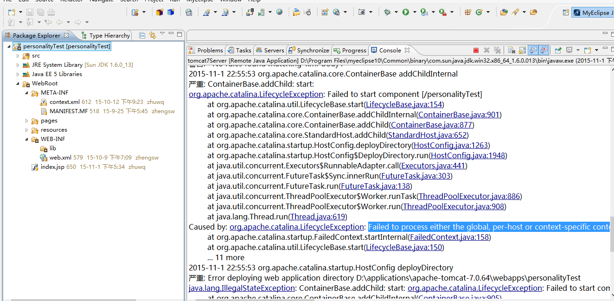Switch to the Synchronize tab

[309, 50]
